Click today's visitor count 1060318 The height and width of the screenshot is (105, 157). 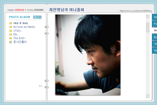pyautogui.click(x=19, y=10)
